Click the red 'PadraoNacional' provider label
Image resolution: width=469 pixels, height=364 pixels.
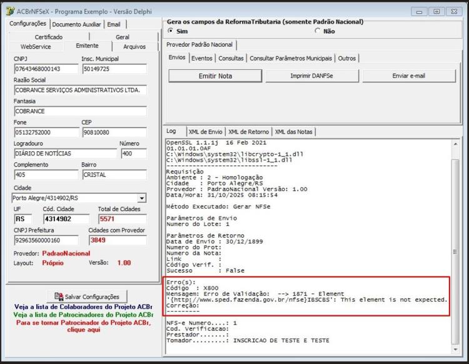click(66, 253)
